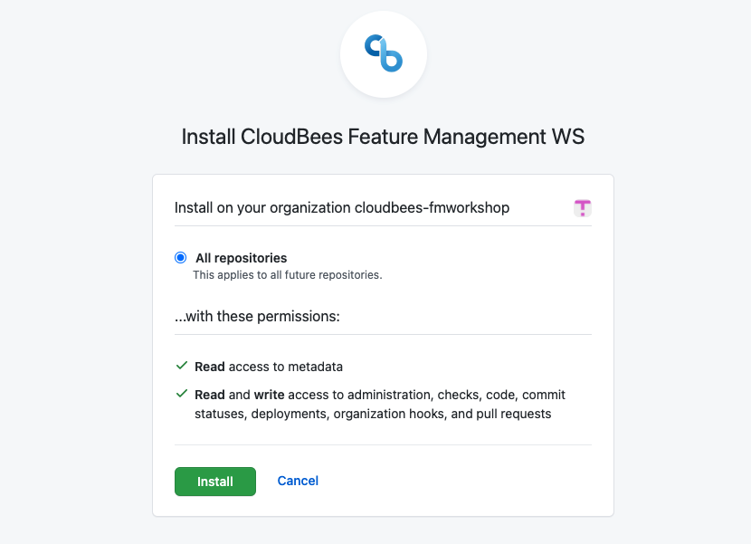751x544 pixels.
Task: Open the cloudbees-fmworkshop organization avatar
Action: [x=583, y=207]
